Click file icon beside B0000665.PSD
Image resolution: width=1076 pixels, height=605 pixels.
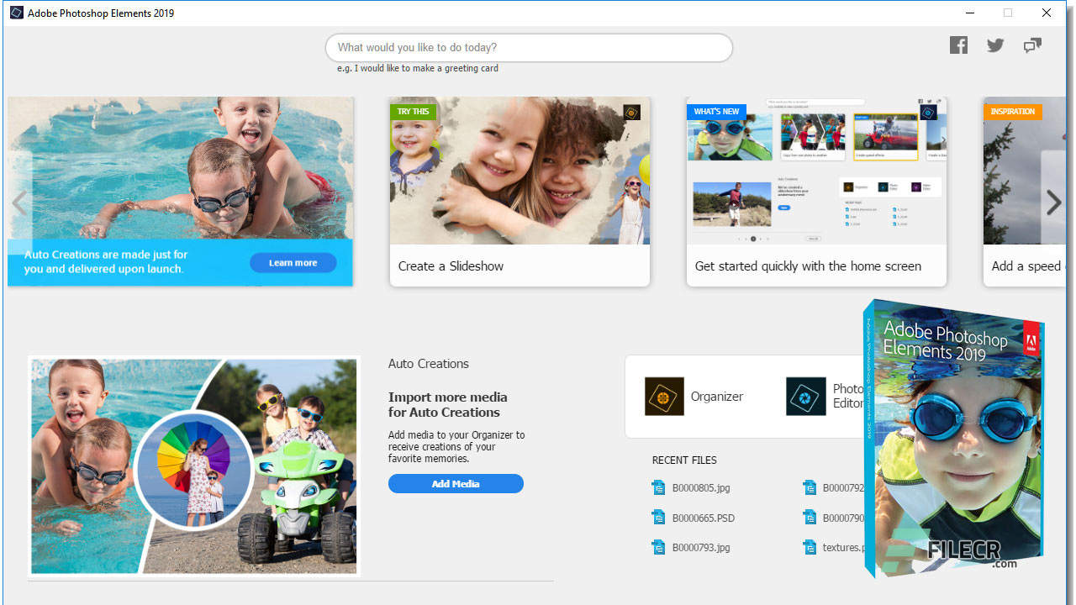[658, 518]
